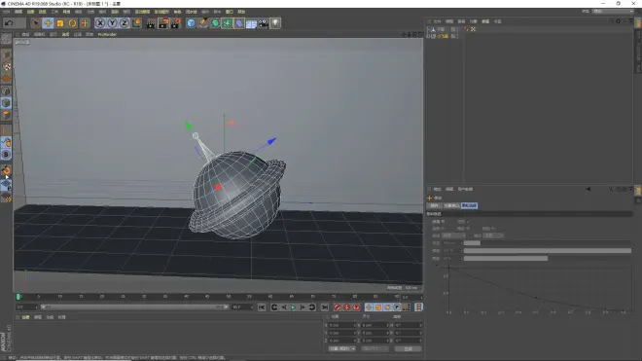Add a Cube primitive object
642x361 pixels.
191,23
